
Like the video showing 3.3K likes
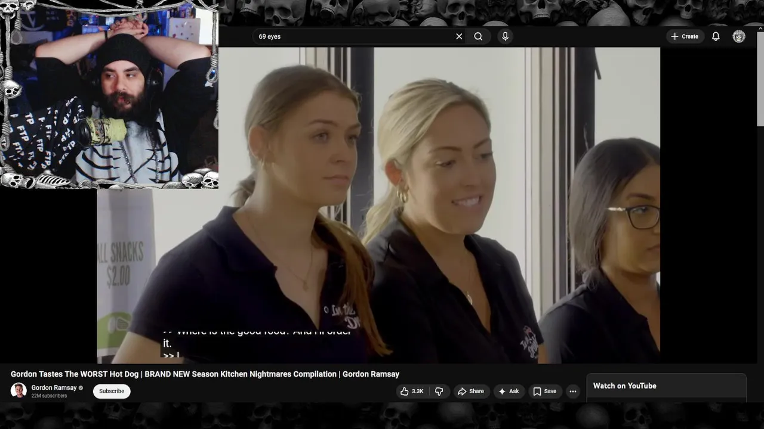[412, 391]
